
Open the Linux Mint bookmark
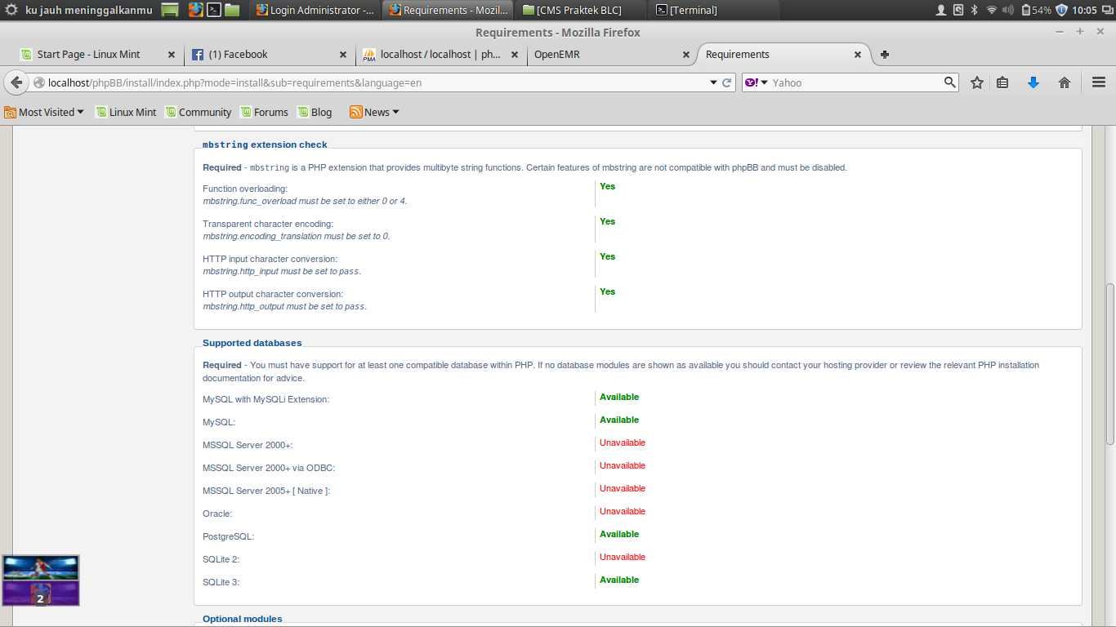coord(126,112)
